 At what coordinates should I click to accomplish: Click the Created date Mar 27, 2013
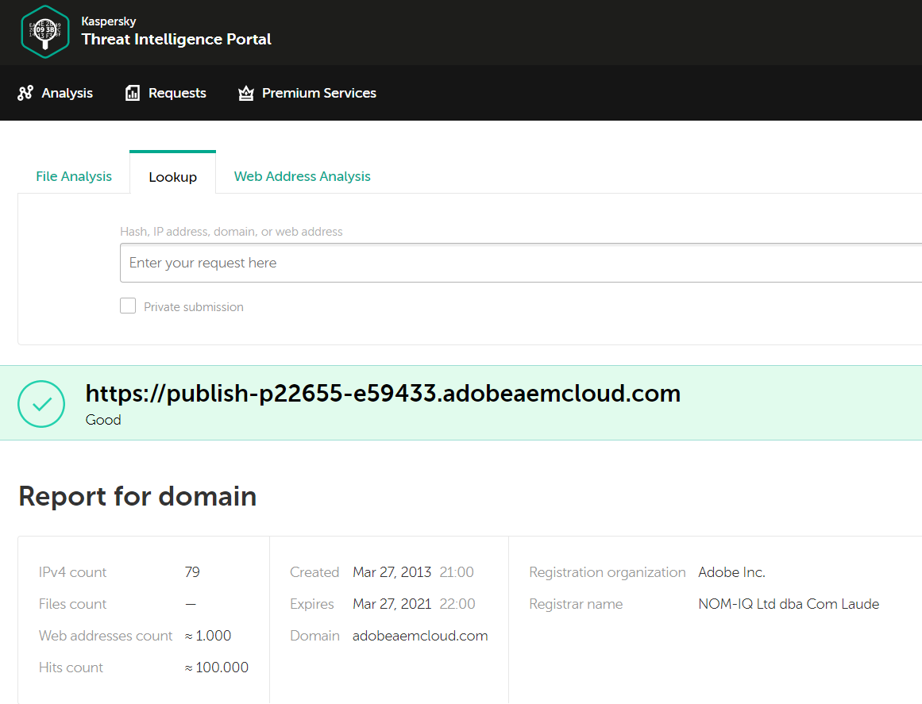click(392, 572)
